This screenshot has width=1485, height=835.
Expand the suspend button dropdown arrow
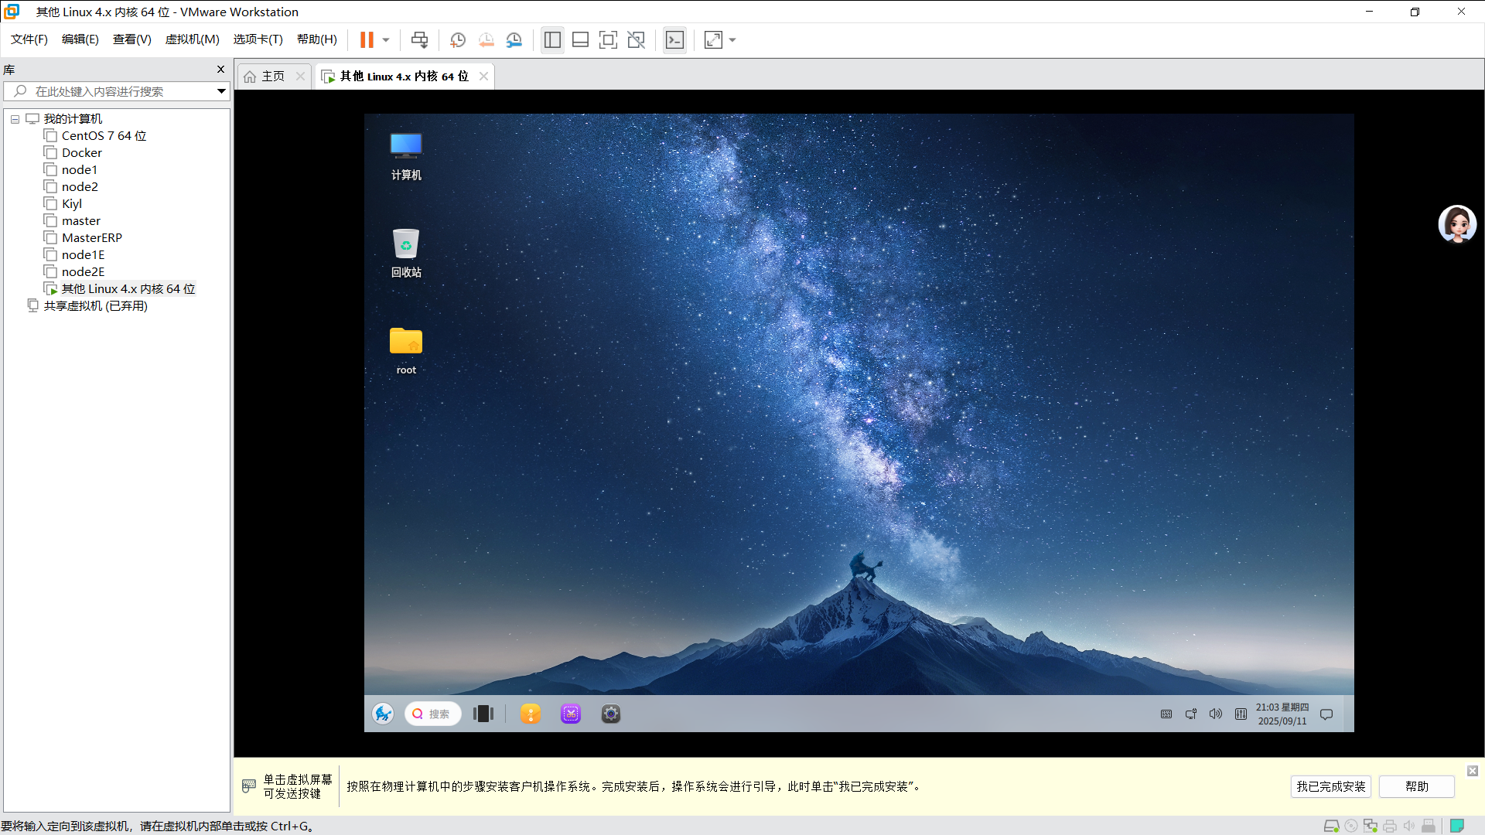pos(384,39)
